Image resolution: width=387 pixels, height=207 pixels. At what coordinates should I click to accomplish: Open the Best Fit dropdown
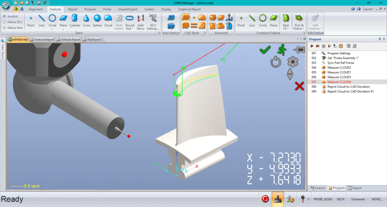click(286, 27)
